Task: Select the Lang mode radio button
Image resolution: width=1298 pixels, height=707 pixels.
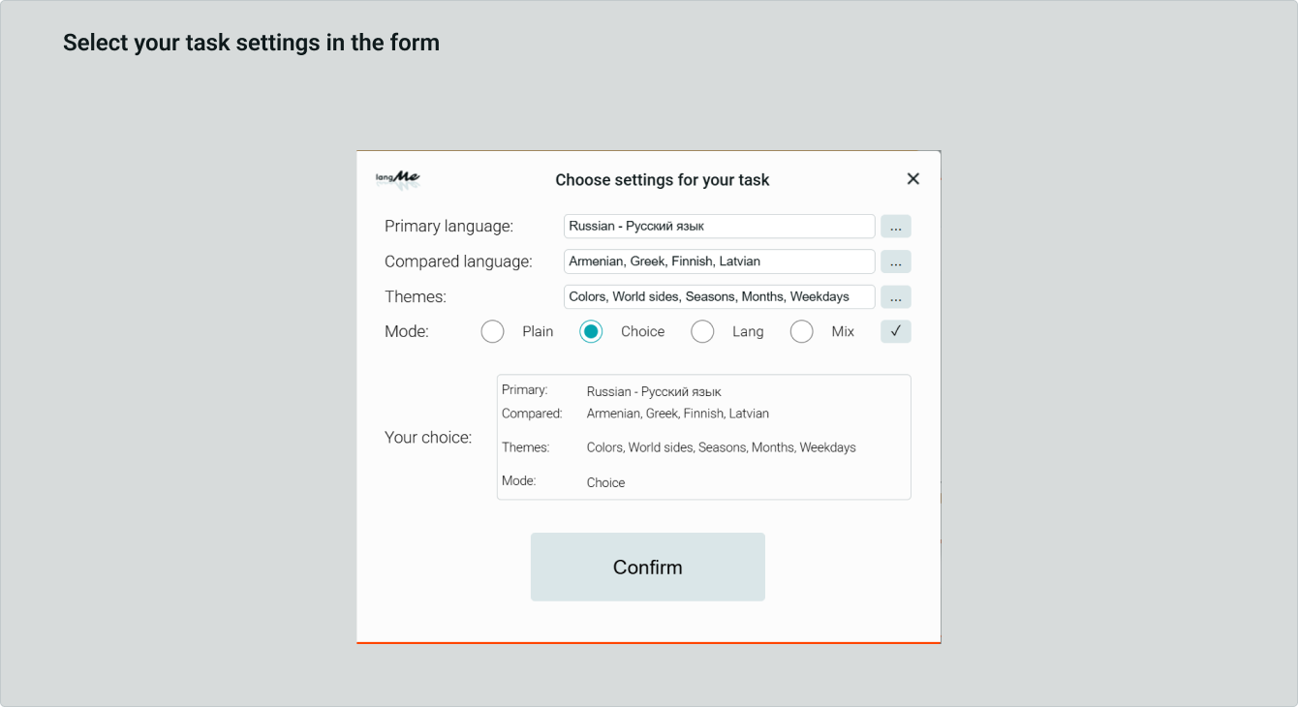Action: (x=702, y=332)
